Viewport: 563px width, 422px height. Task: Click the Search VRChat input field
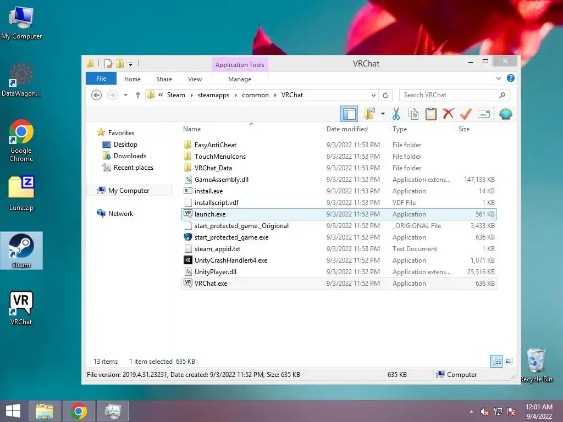[454, 95]
